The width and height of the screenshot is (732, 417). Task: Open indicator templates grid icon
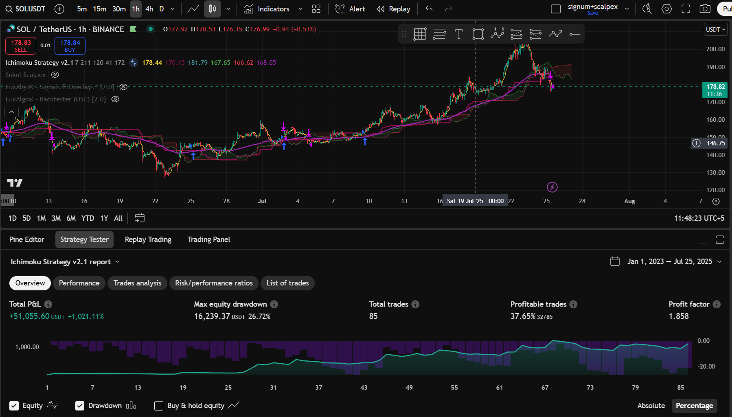316,9
